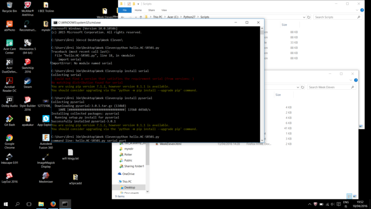Select This PC in the navigation pane
This screenshot has height=209, width=371.
(127, 181)
